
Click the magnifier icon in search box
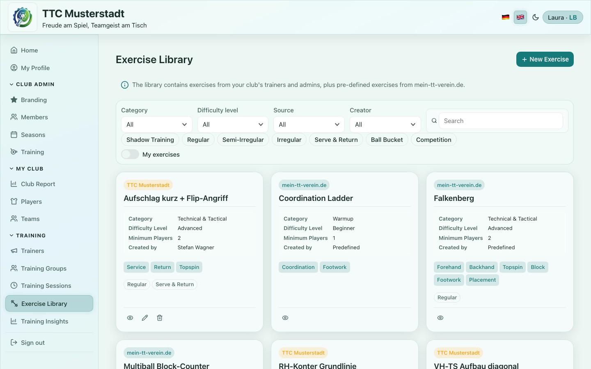click(434, 121)
